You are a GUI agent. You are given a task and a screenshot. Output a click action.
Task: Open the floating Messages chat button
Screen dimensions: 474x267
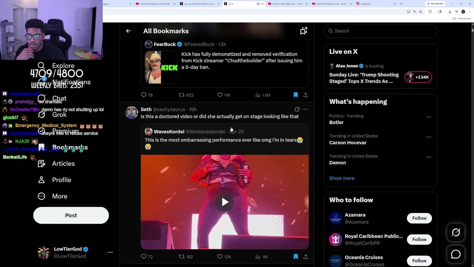tap(456, 254)
